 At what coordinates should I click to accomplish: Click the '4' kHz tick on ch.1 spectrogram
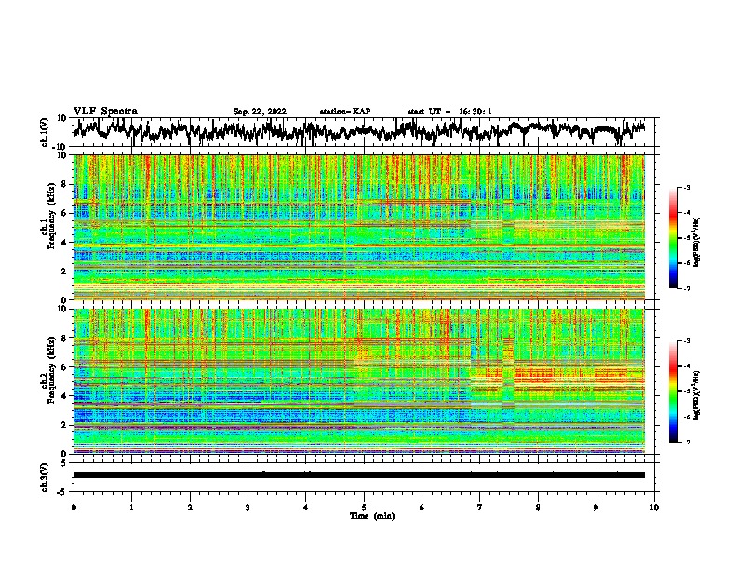(x=65, y=243)
